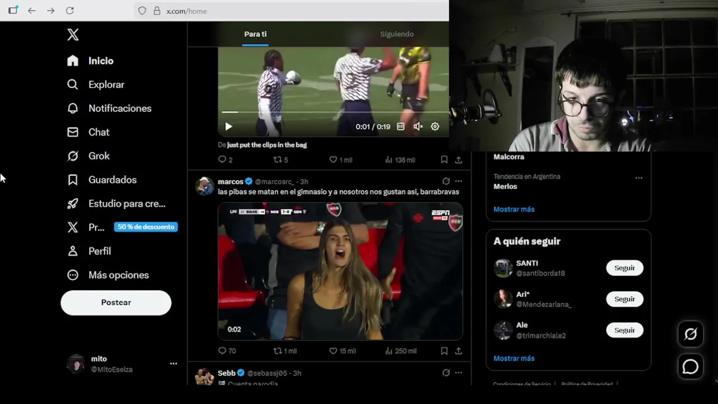The image size is (718, 404).
Task: Click the Sebb username link
Action: point(227,373)
